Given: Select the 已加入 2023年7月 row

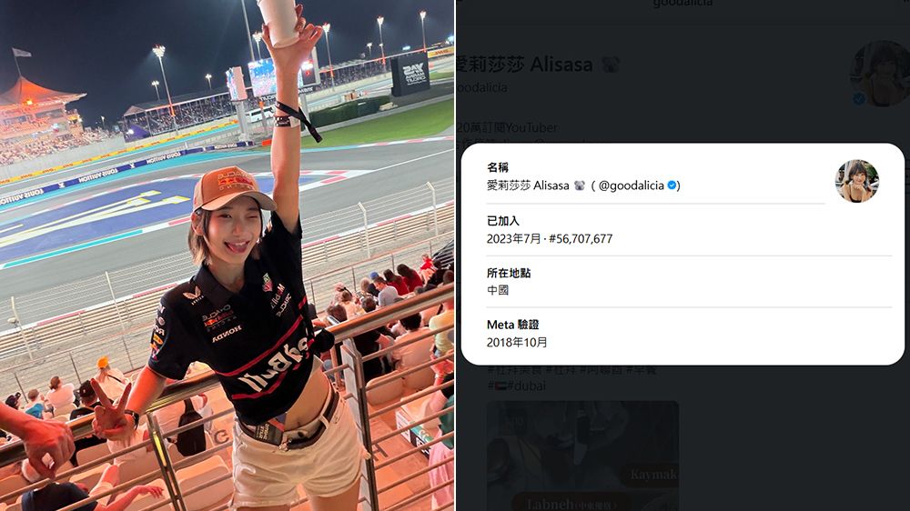Looking at the screenshot, I should (689, 230).
